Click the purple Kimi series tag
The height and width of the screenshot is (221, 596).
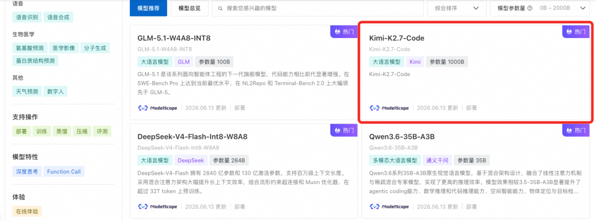click(415, 62)
